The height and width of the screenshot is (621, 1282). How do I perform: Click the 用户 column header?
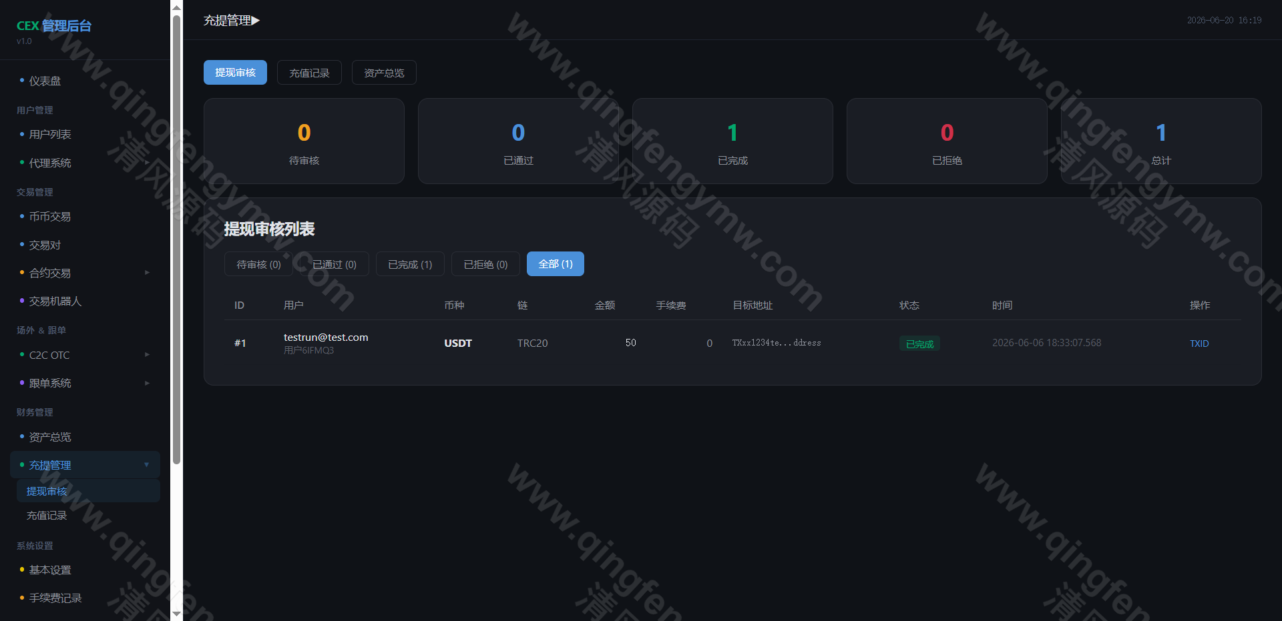coord(293,305)
